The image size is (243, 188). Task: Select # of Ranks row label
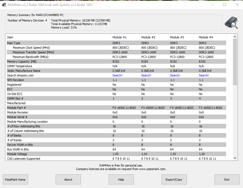pyautogui.click(x=14, y=140)
